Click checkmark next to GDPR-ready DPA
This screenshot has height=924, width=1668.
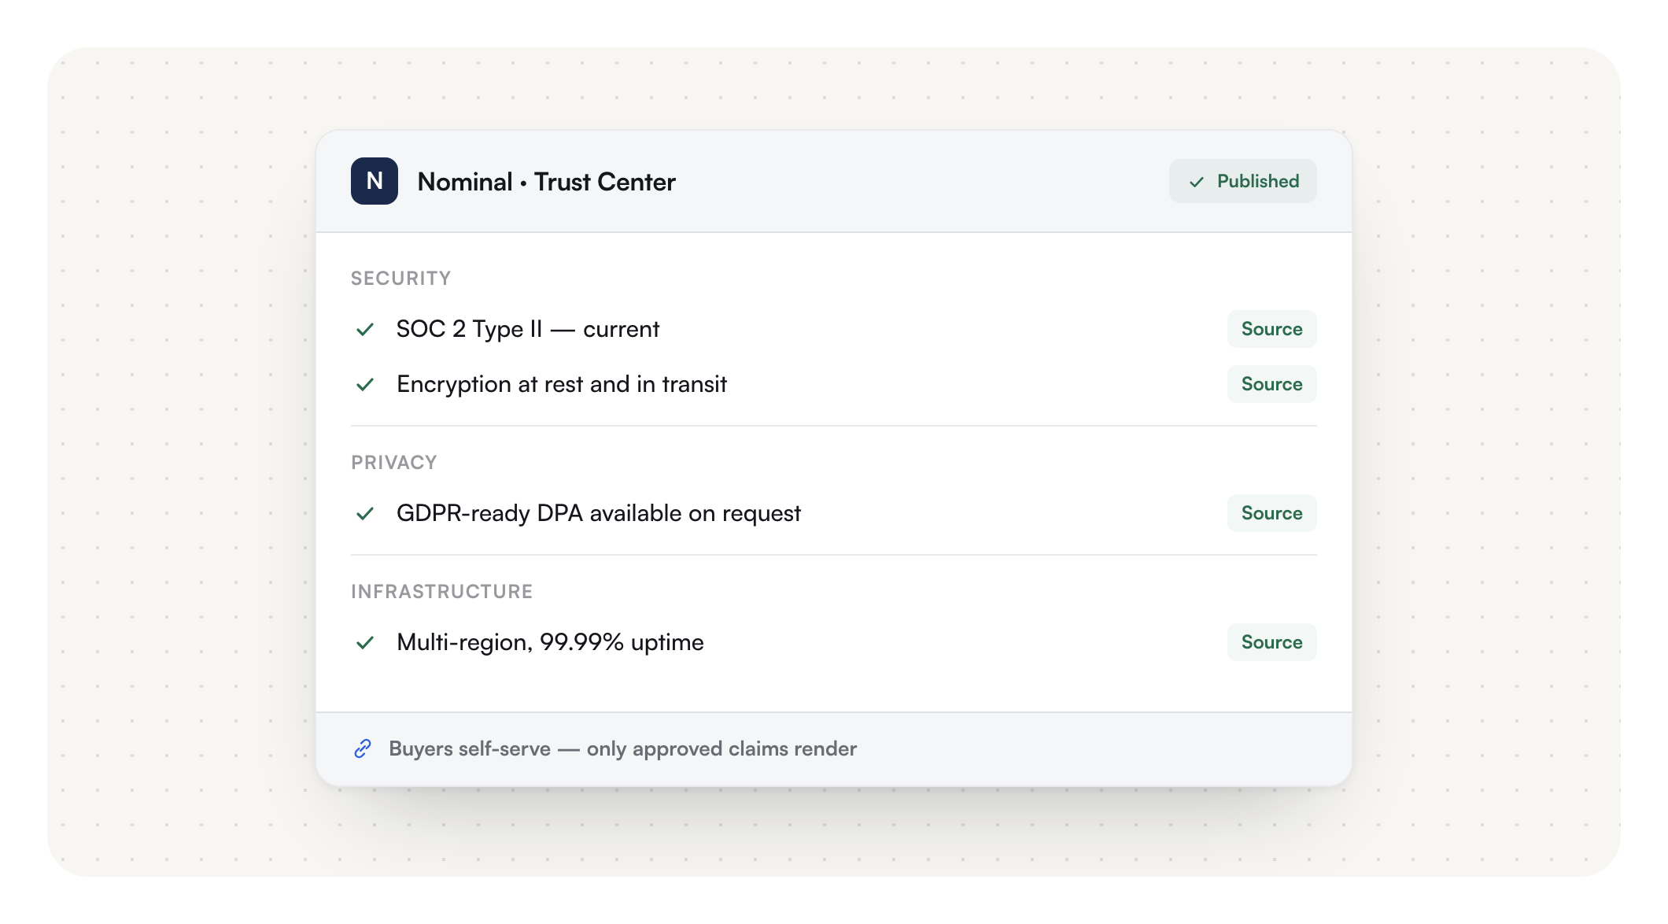pos(365,513)
